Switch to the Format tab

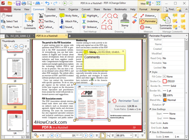tap(143, 10)
